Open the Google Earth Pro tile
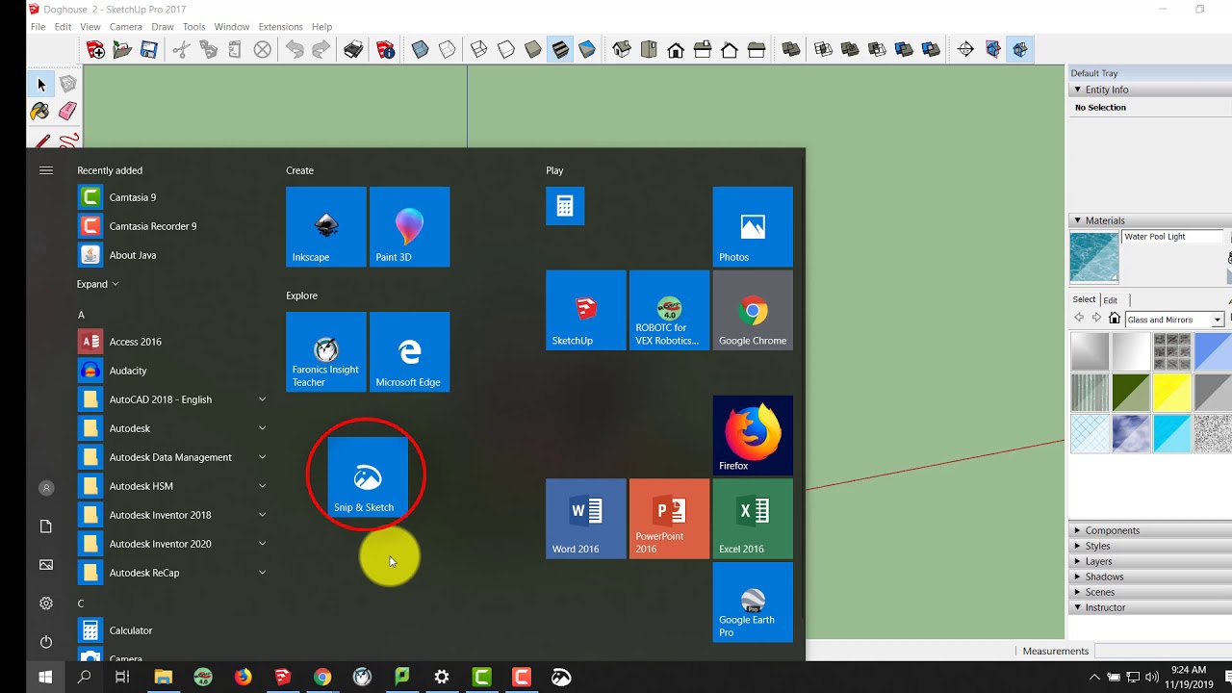The width and height of the screenshot is (1232, 693). point(753,603)
